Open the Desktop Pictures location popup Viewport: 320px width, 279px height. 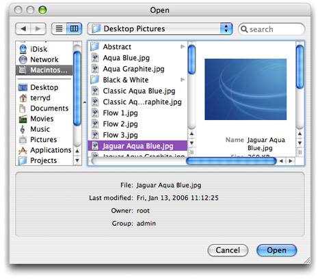(160, 29)
